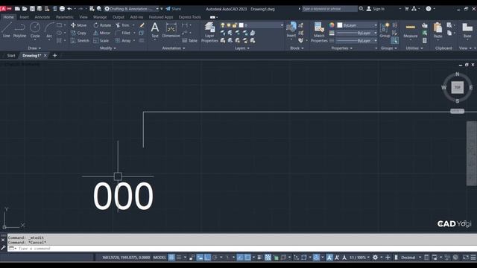Open Layer Properties manager
Screen dimensions: 477x268
[209, 32]
